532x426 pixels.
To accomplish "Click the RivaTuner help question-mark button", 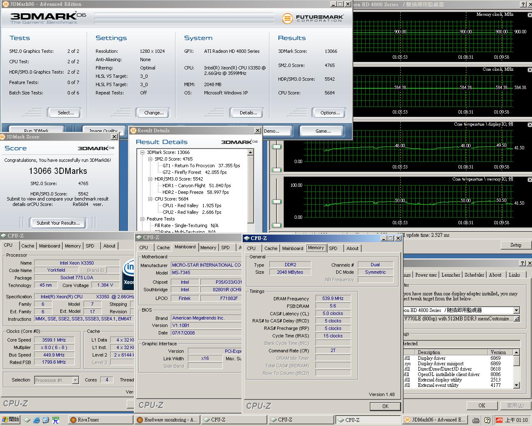I will (x=522, y=263).
